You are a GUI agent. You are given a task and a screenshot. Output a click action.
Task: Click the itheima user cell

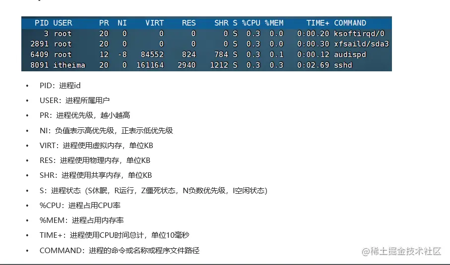click(69, 65)
